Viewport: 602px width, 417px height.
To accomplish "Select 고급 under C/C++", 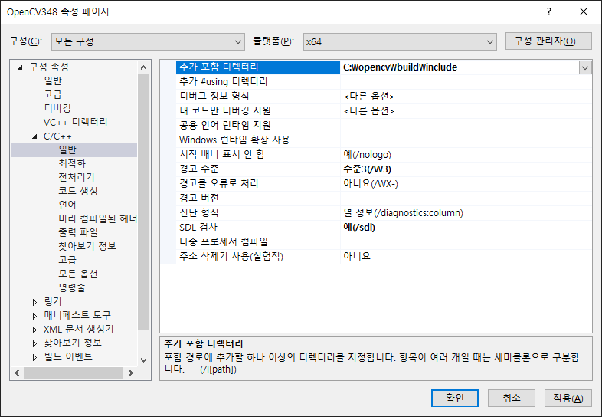I will tap(67, 260).
